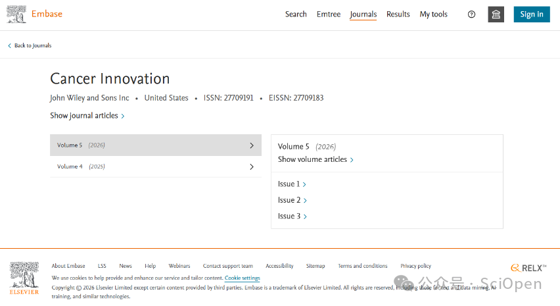Open About Embase footer link
Screen dimensions: 560x306
[x=68, y=266]
